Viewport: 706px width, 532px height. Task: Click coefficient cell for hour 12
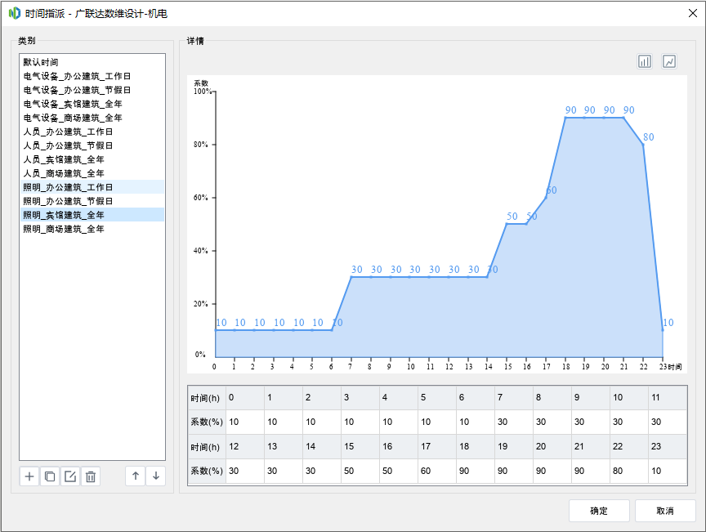click(x=245, y=472)
